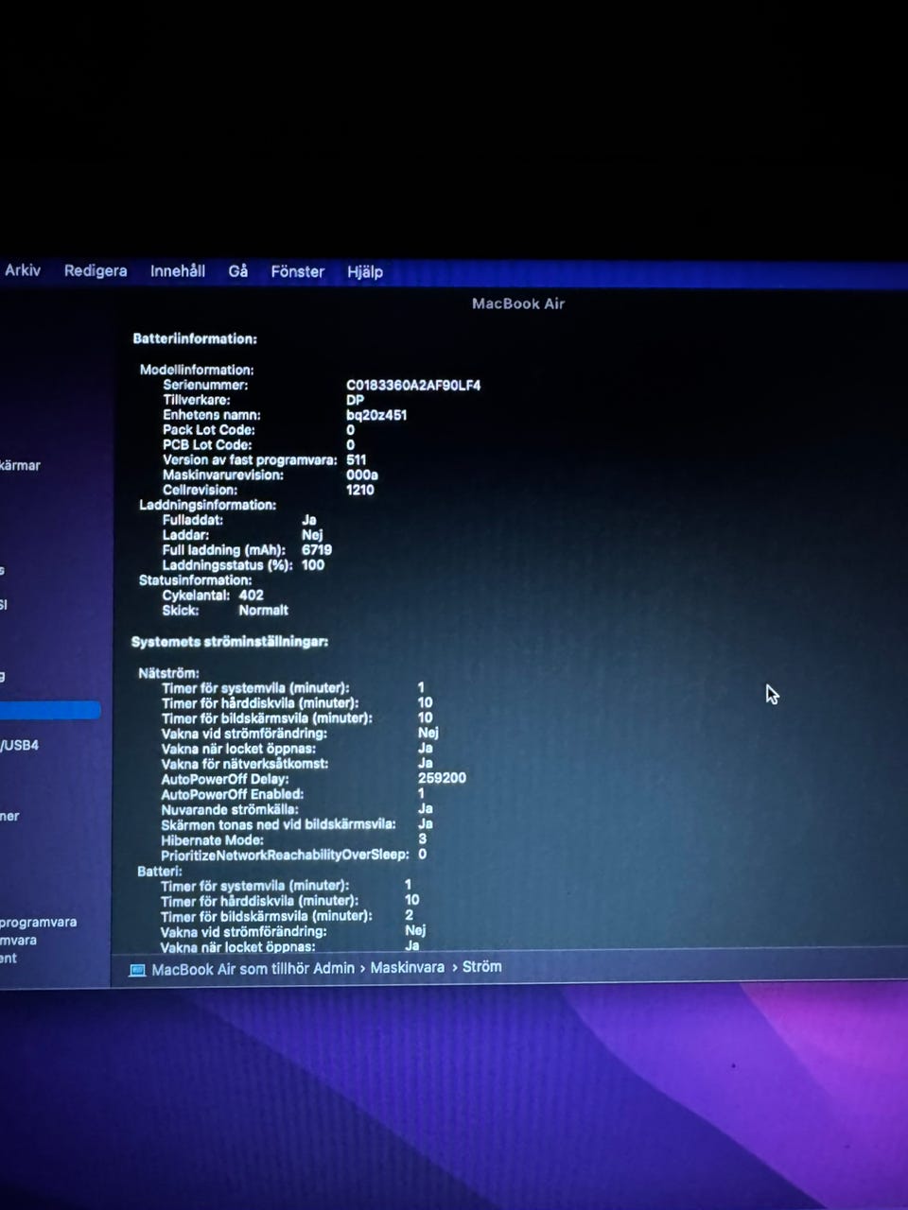
Task: Click 'Nuvarande strömkälla' label
Action: pos(230,809)
